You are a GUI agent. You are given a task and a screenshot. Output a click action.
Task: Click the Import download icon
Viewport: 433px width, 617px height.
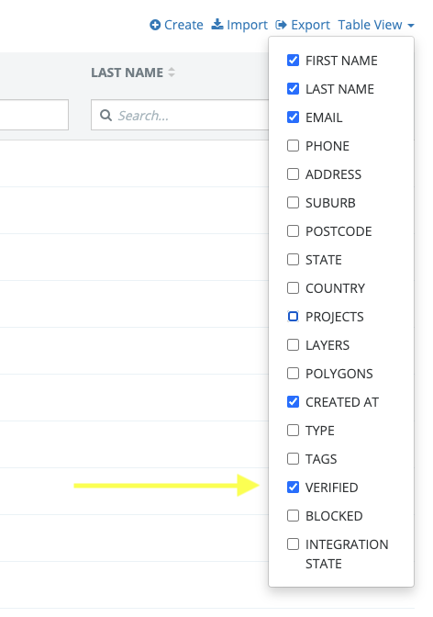(x=217, y=25)
